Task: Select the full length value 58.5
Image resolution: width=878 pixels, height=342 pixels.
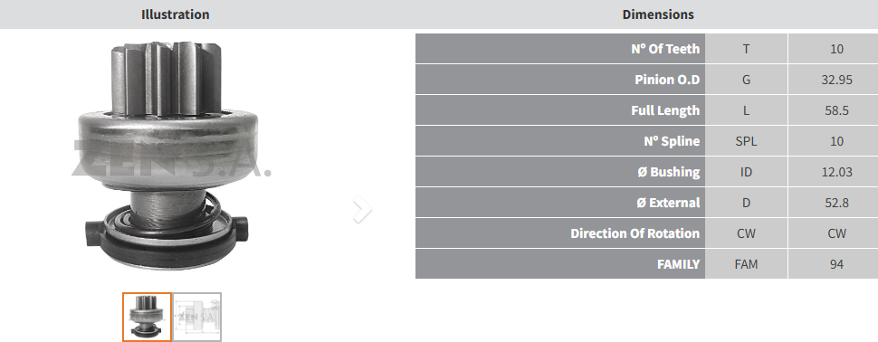Action: 836,110
